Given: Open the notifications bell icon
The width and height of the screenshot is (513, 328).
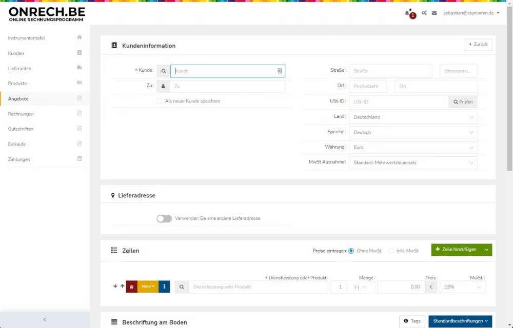Looking at the screenshot, I should point(407,13).
